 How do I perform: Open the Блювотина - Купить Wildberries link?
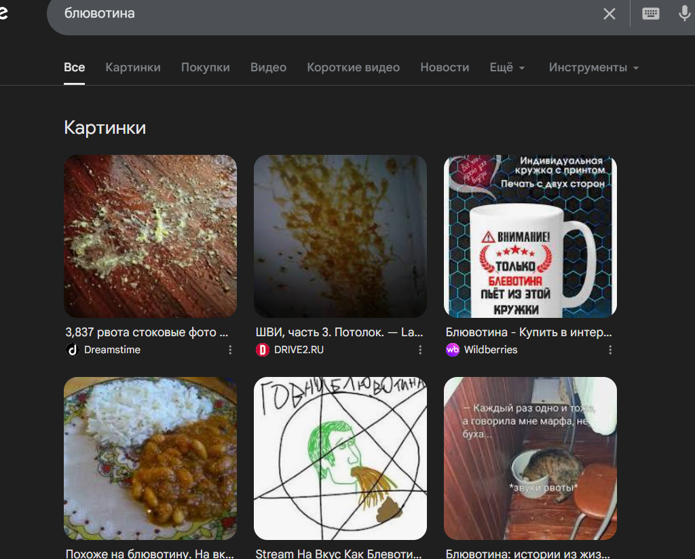[529, 333]
